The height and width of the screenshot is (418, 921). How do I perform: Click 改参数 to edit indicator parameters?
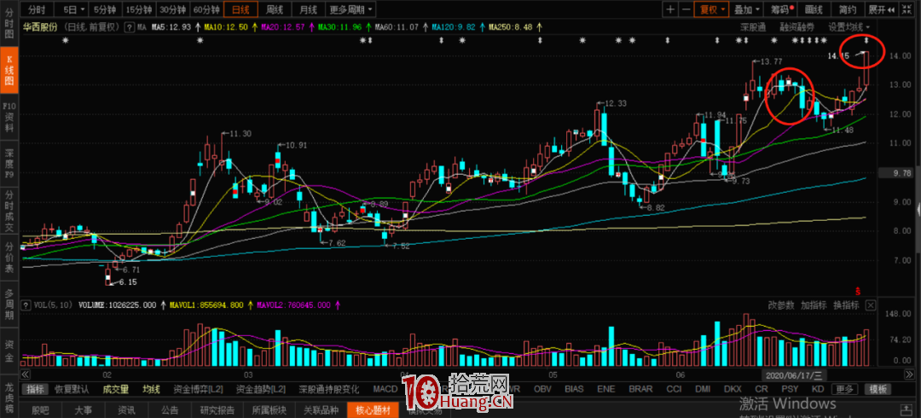pos(780,305)
